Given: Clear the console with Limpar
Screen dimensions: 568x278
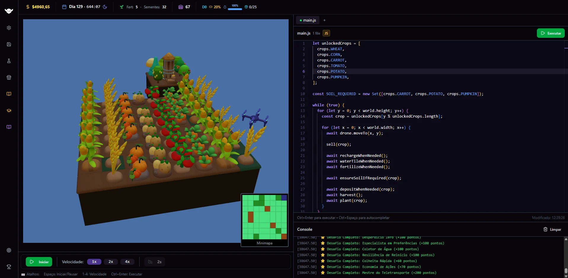Looking at the screenshot, I should [x=552, y=229].
